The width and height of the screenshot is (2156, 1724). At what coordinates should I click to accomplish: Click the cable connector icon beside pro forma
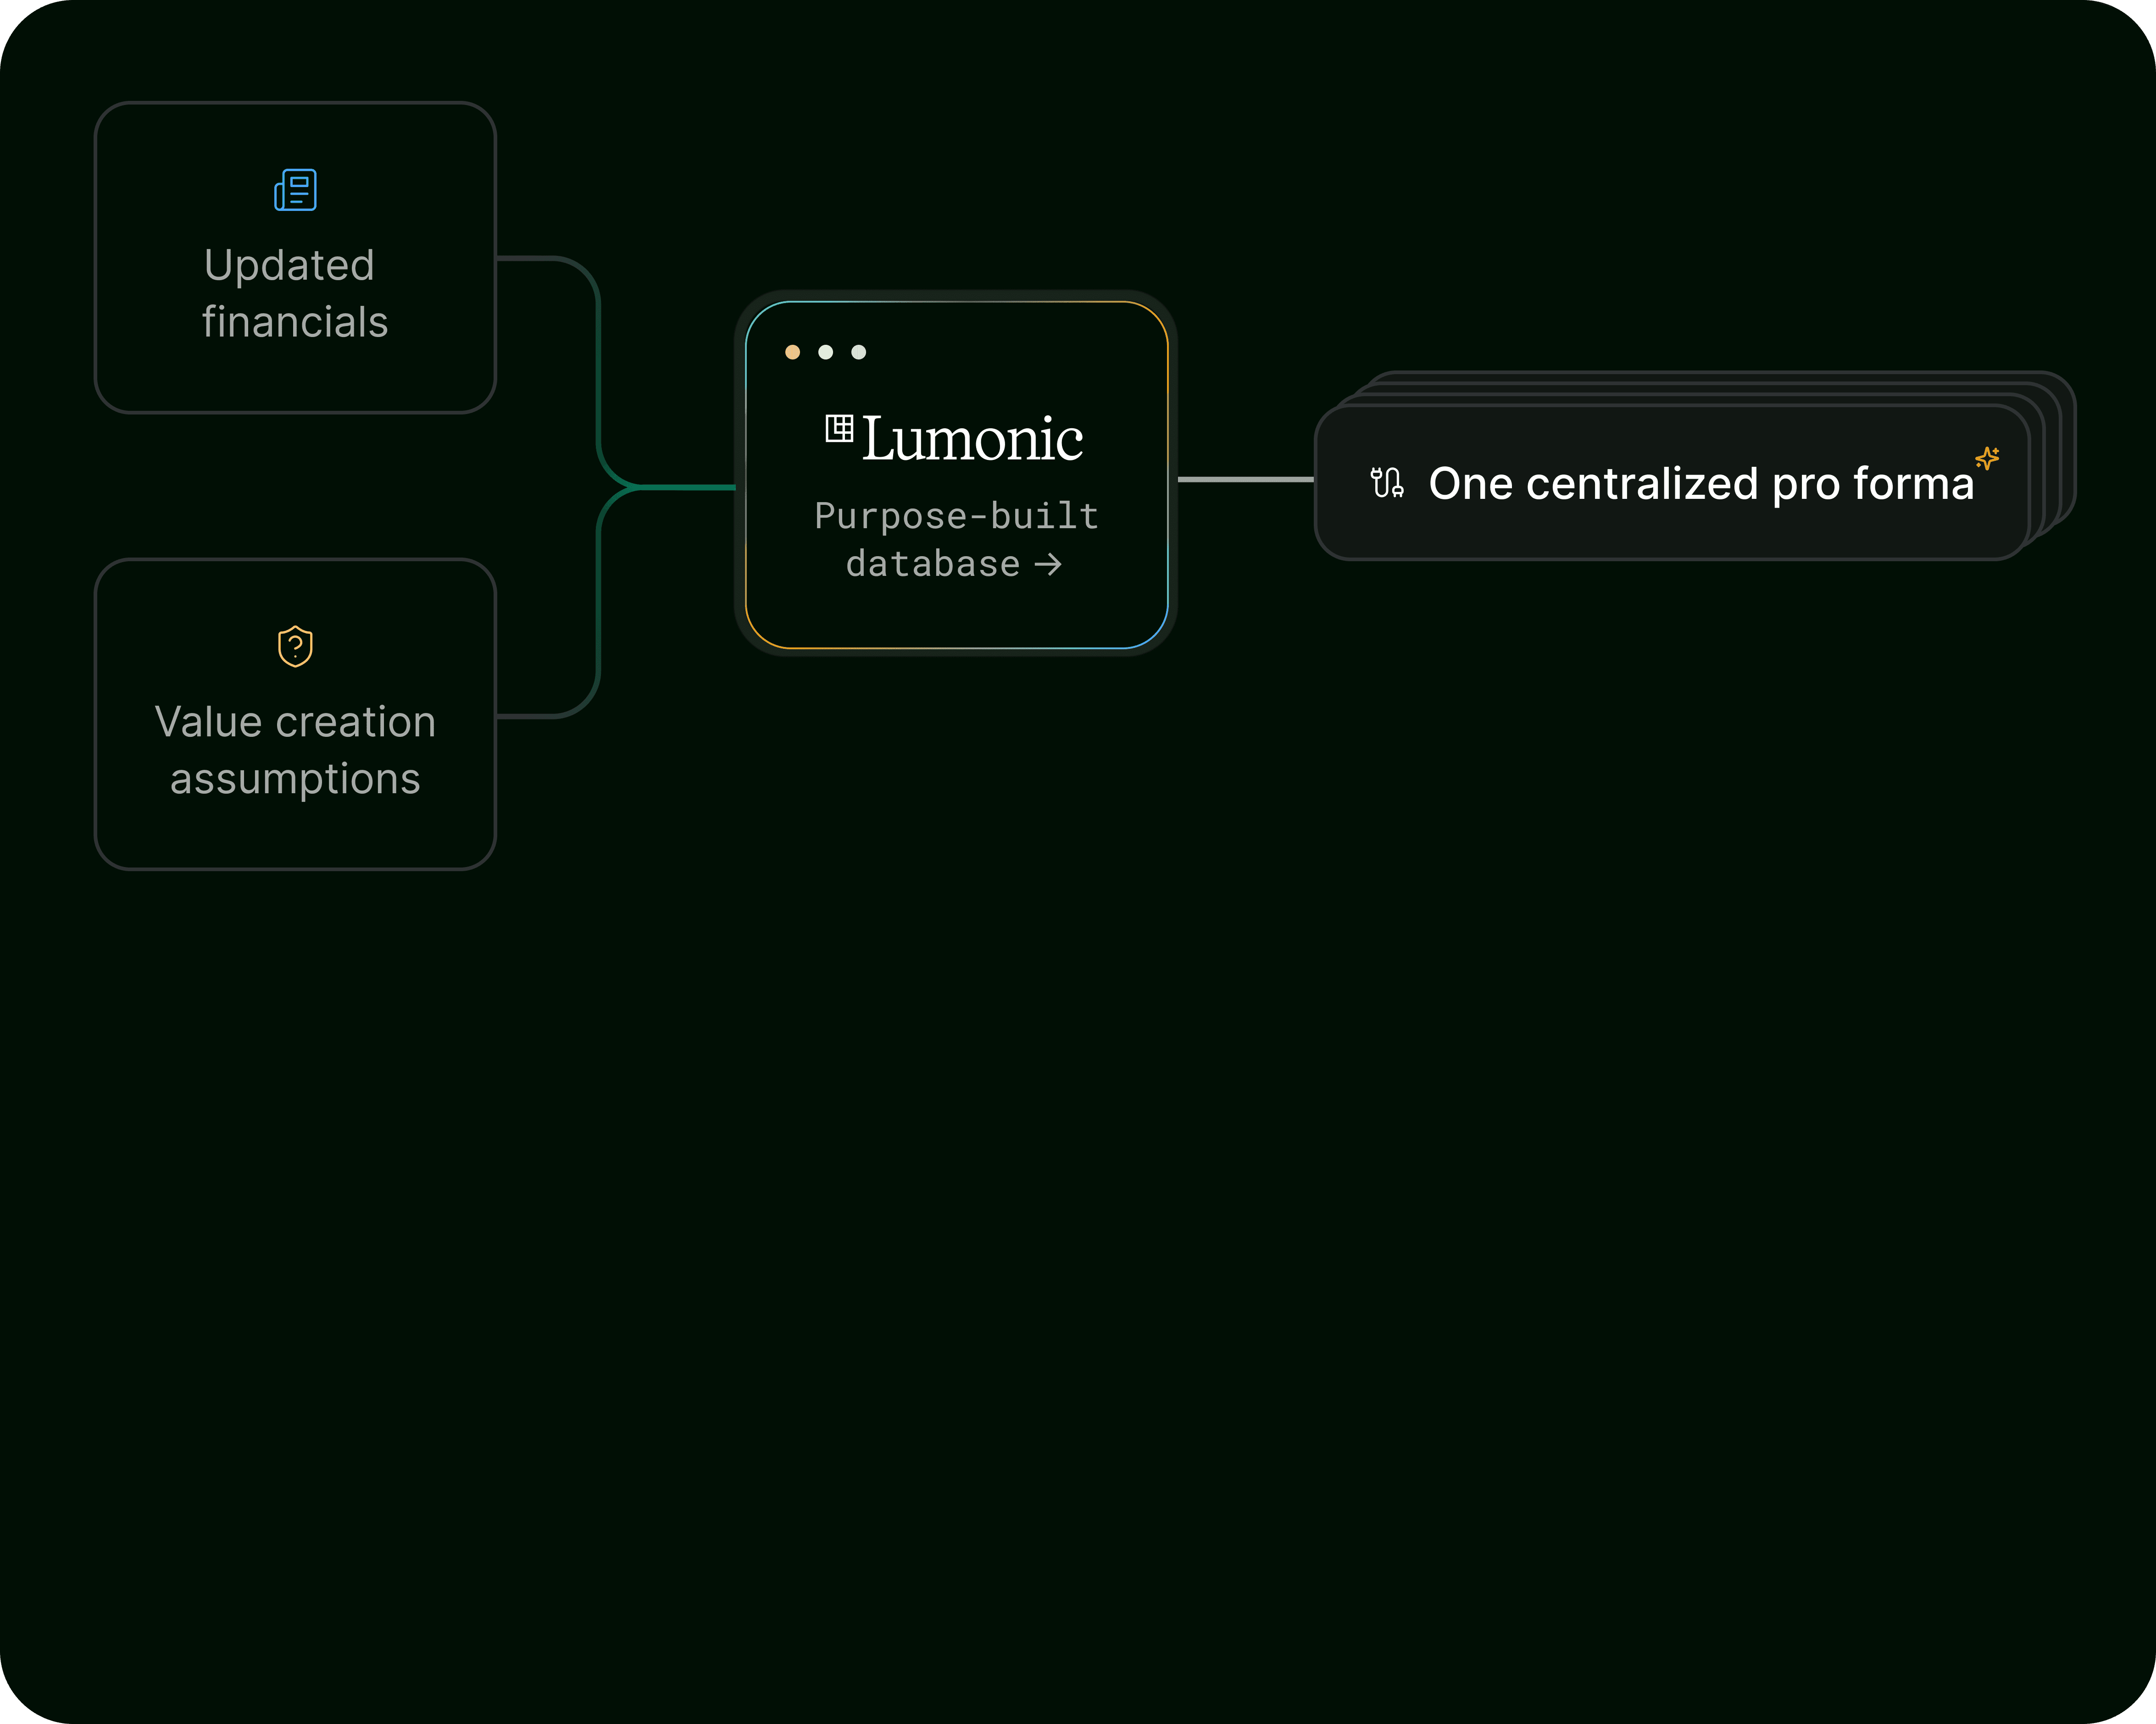[x=1387, y=483]
